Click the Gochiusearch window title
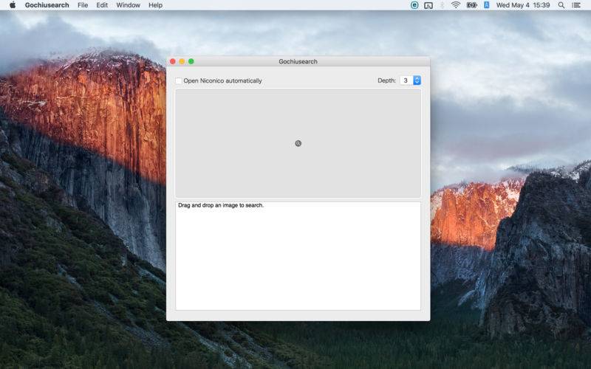 298,61
